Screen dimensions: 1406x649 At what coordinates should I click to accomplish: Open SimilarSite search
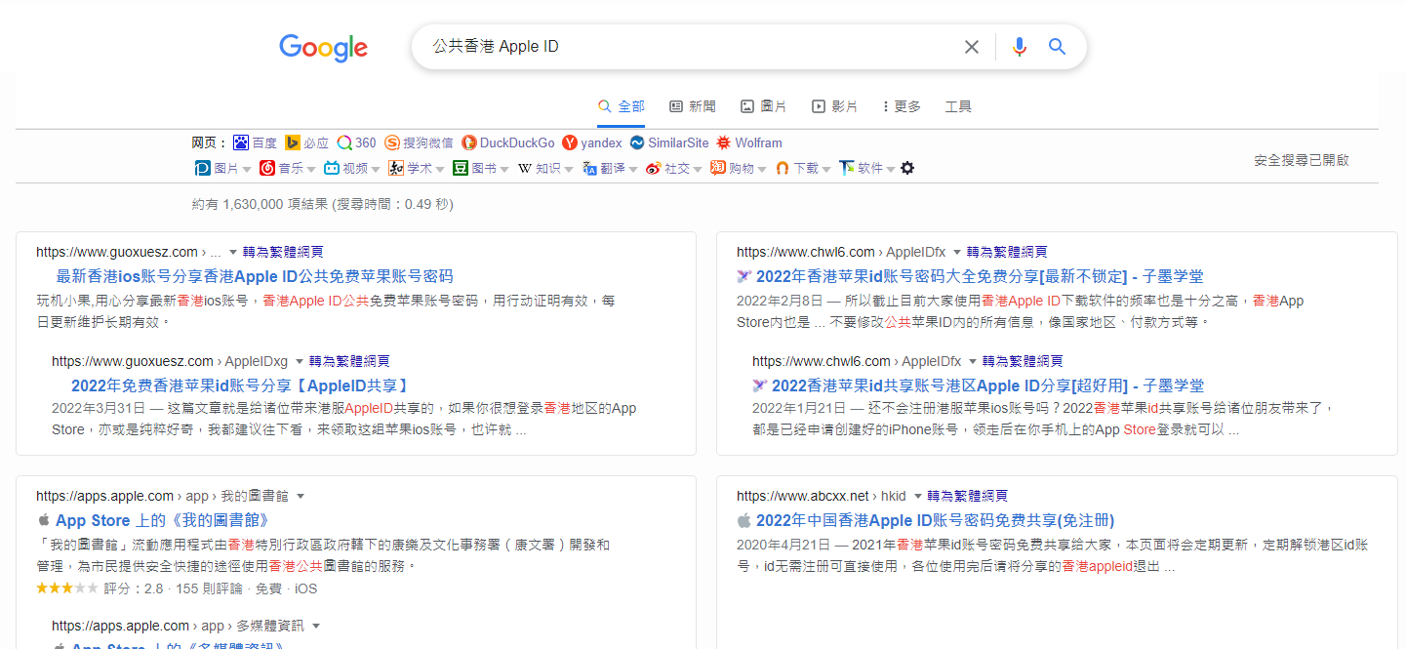click(669, 142)
